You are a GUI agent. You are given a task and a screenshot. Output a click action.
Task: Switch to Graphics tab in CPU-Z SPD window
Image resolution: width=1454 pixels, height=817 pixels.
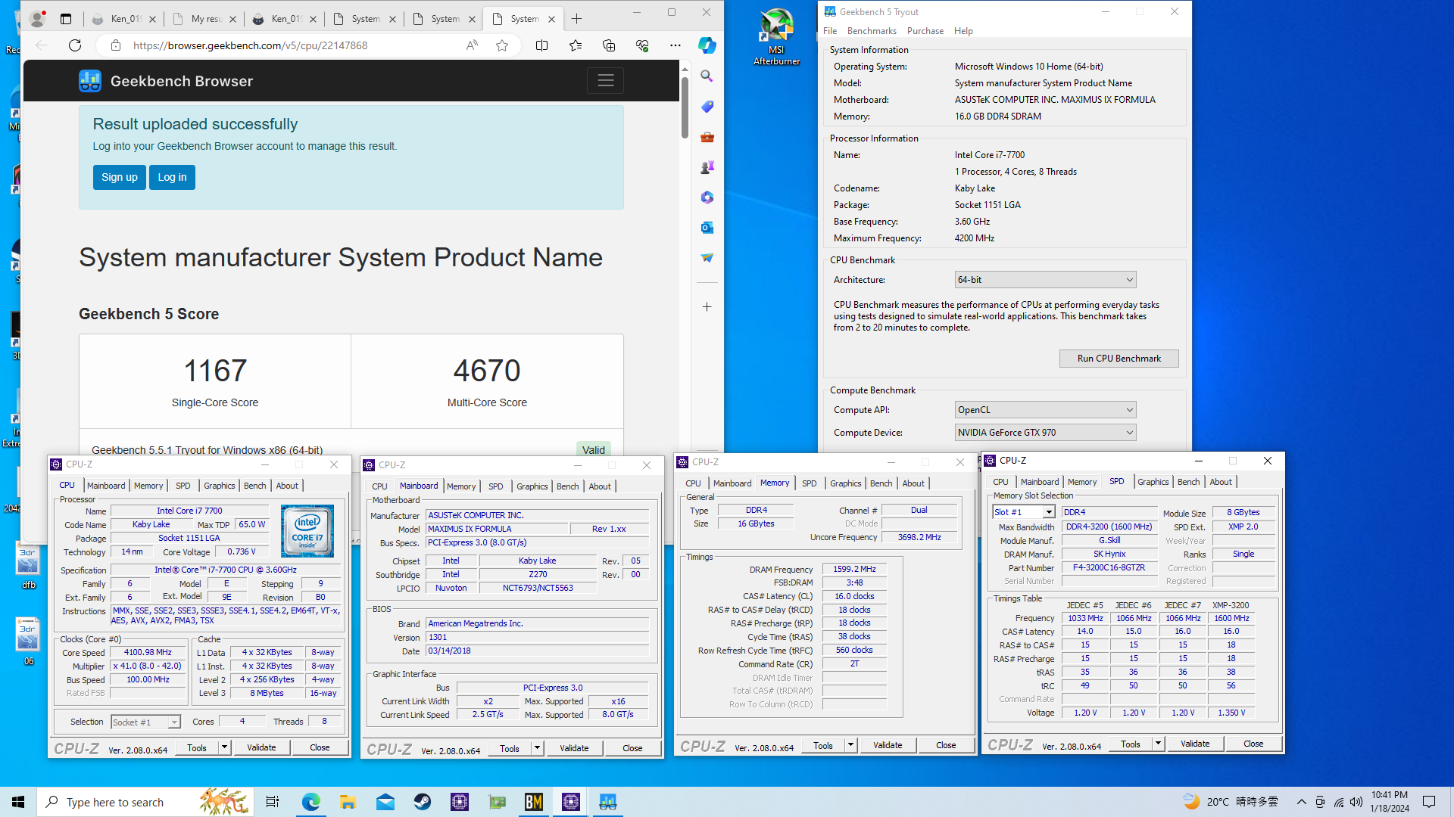tap(1153, 482)
